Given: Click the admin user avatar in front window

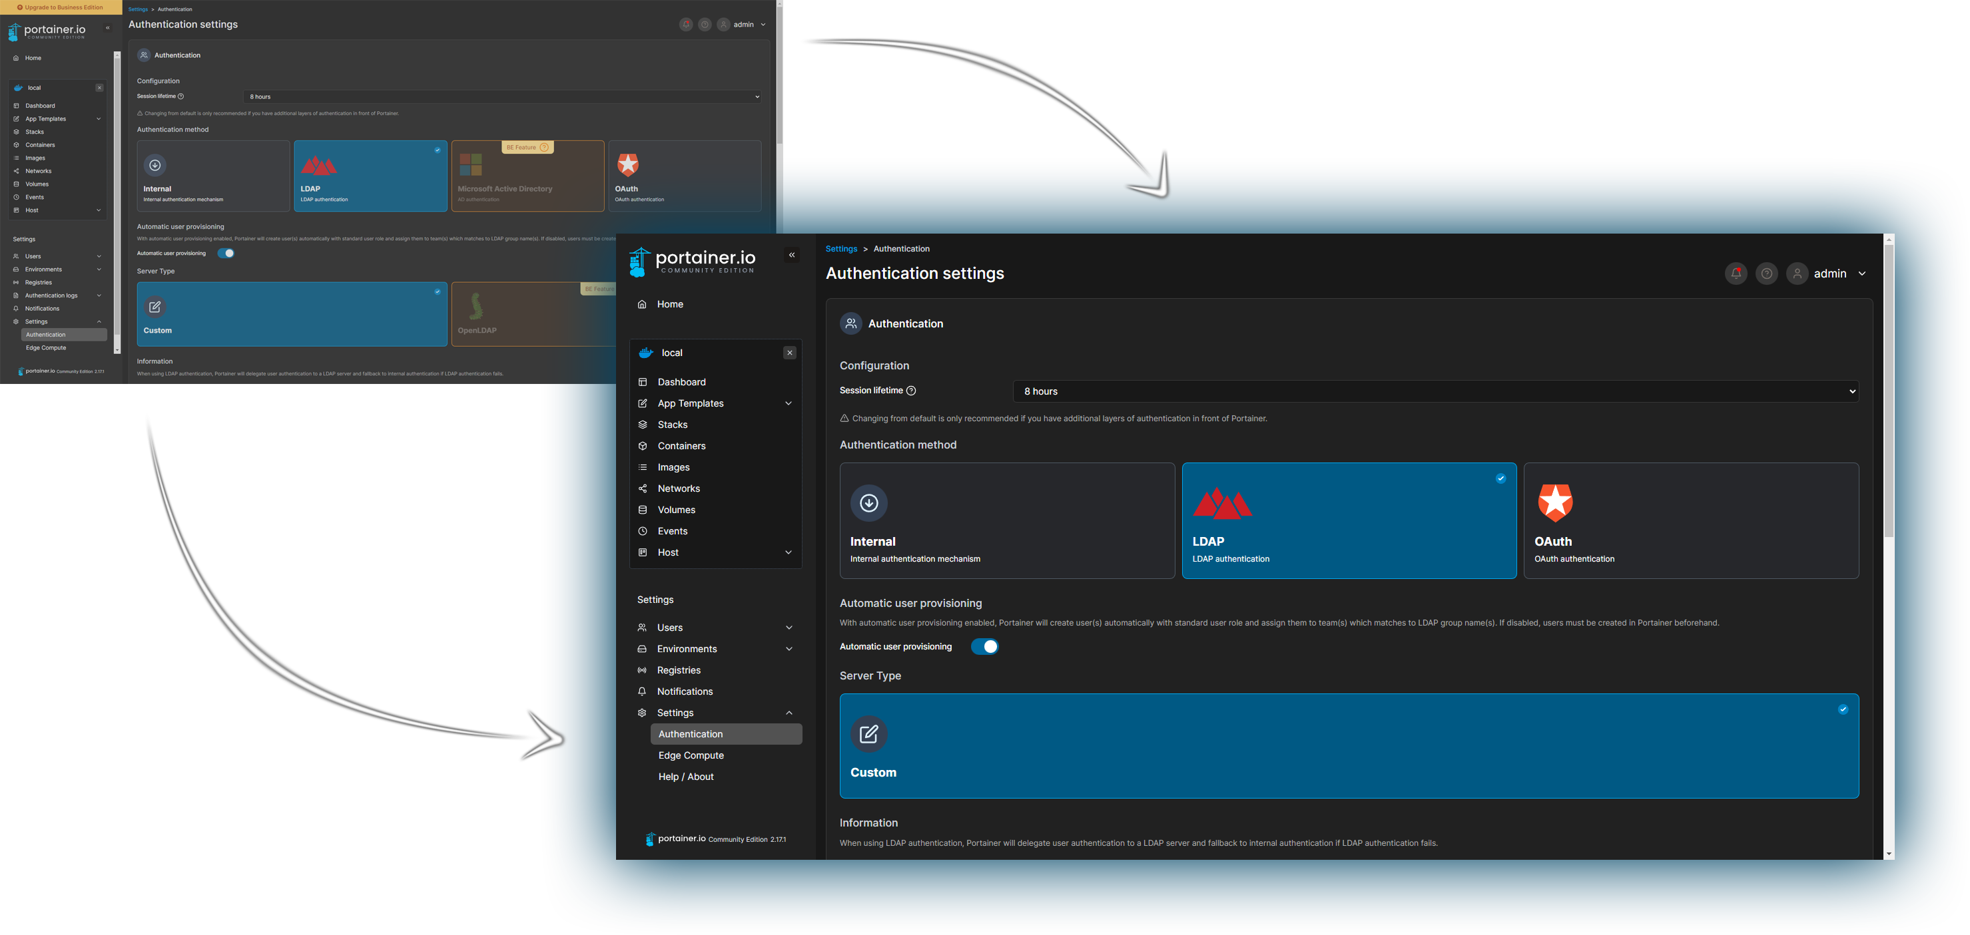Looking at the screenshot, I should coord(1797,274).
